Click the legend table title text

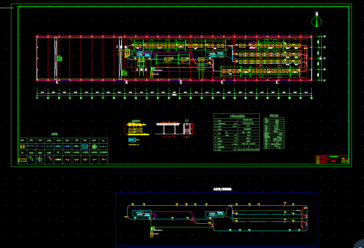click(54, 134)
